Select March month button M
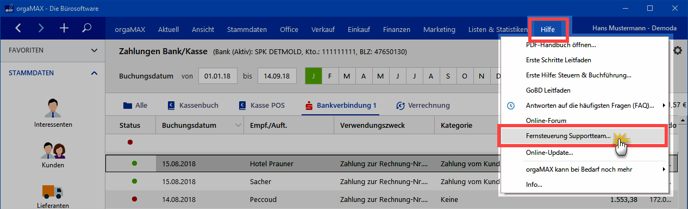The image size is (688, 209). click(x=347, y=76)
